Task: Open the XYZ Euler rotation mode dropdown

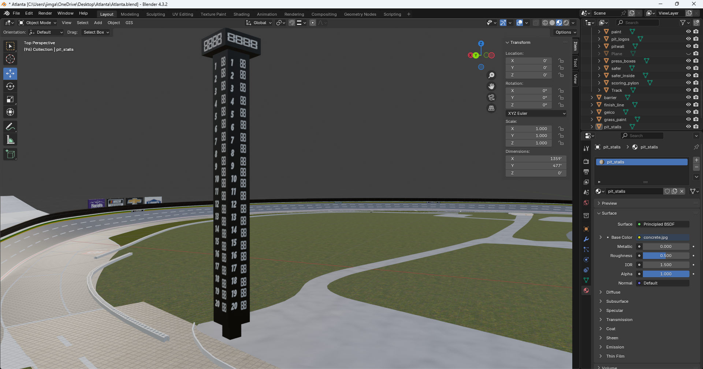Action: (536, 113)
